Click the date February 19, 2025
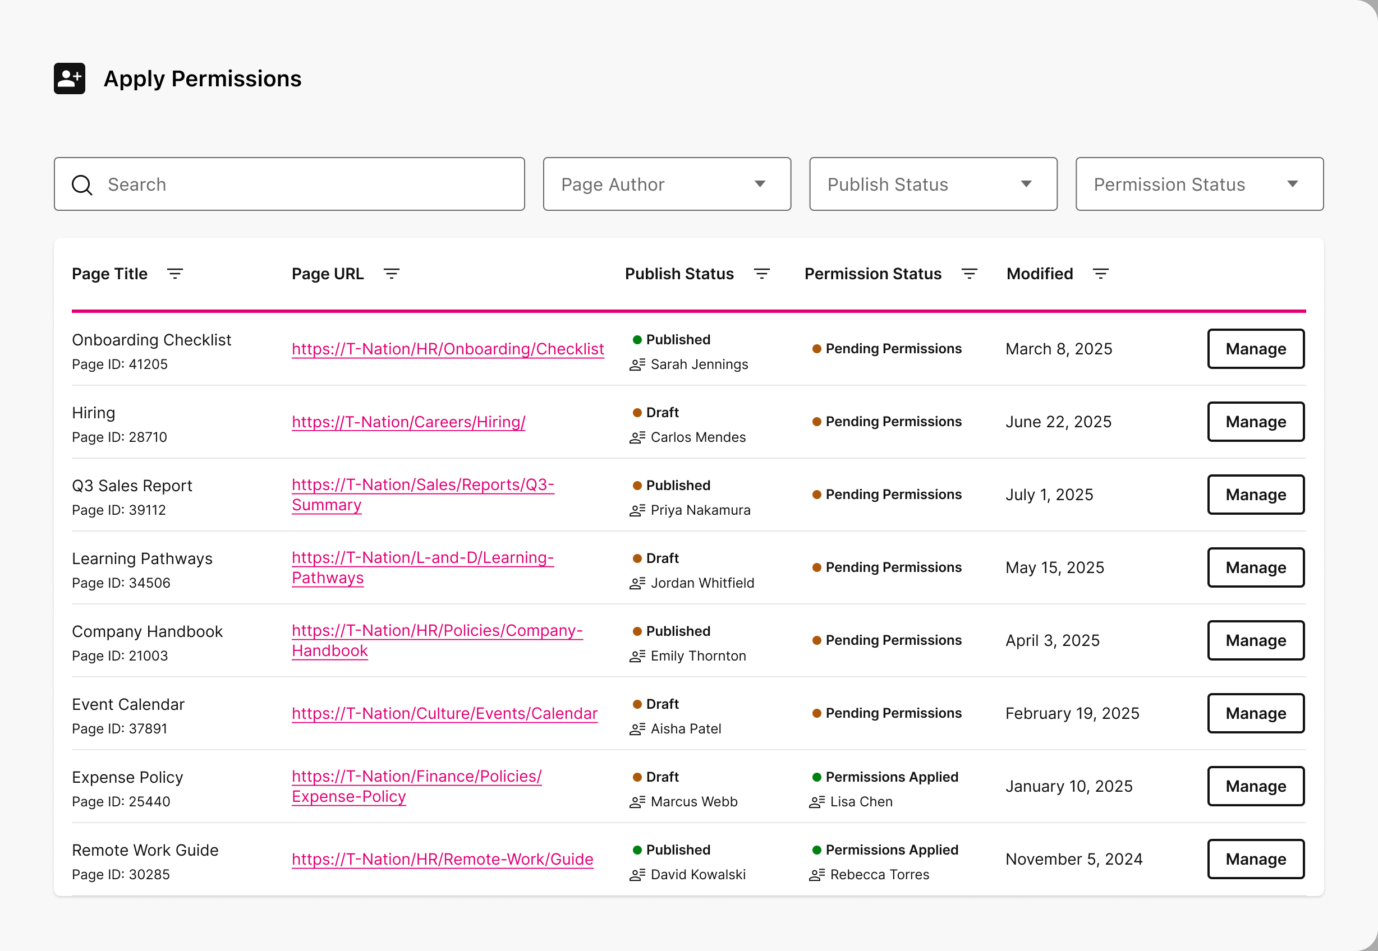This screenshot has width=1378, height=951. [1072, 713]
